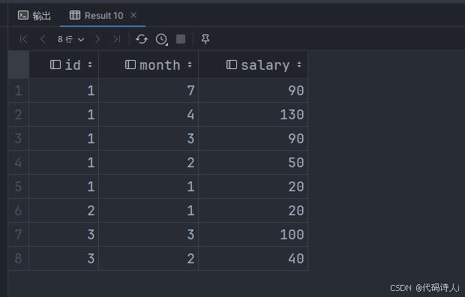Close the Result 10 tab
Screen dimensions: 465x297
point(133,15)
